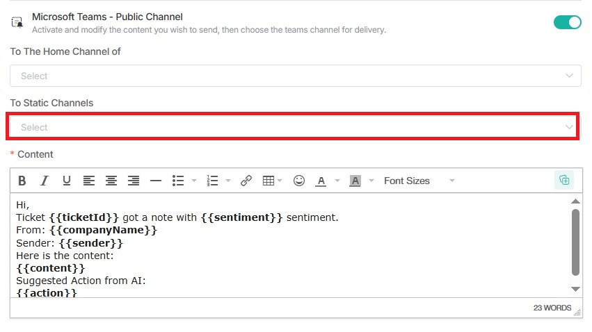This screenshot has width=592, height=332.
Task: Click the content editor scrollbar thumb
Action: [x=575, y=242]
